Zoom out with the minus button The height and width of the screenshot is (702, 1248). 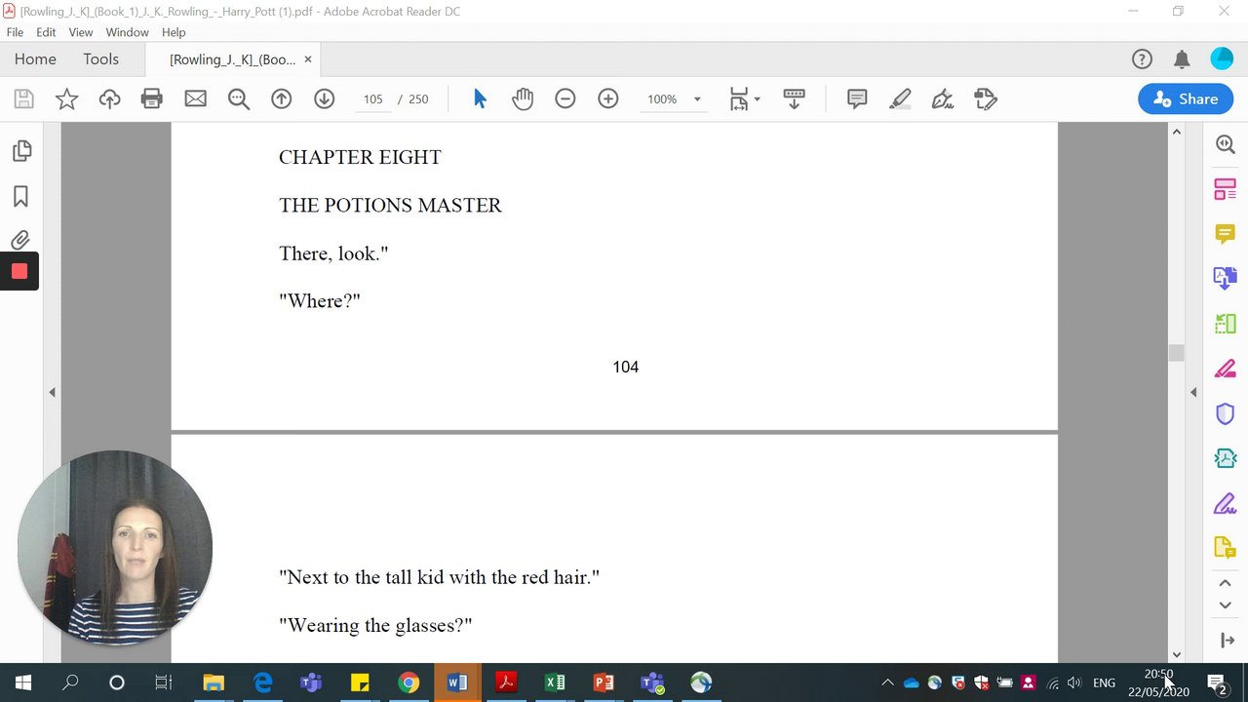(x=565, y=98)
